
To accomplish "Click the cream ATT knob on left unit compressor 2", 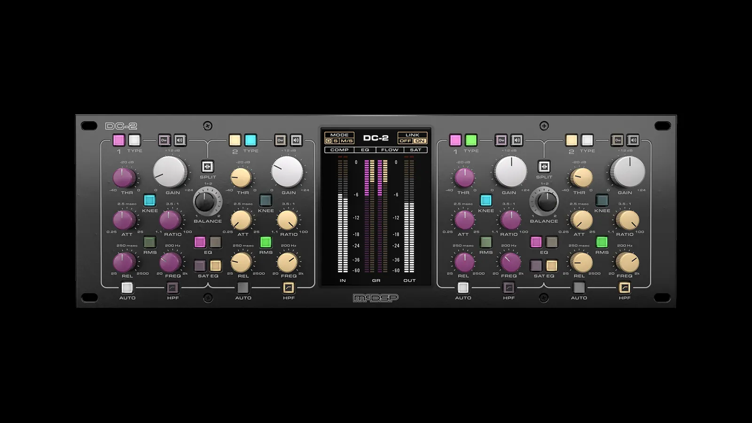I will pos(241,220).
